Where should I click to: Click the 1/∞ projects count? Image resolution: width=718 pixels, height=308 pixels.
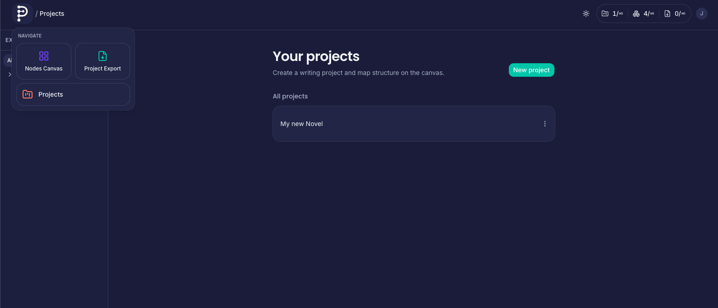click(x=618, y=14)
